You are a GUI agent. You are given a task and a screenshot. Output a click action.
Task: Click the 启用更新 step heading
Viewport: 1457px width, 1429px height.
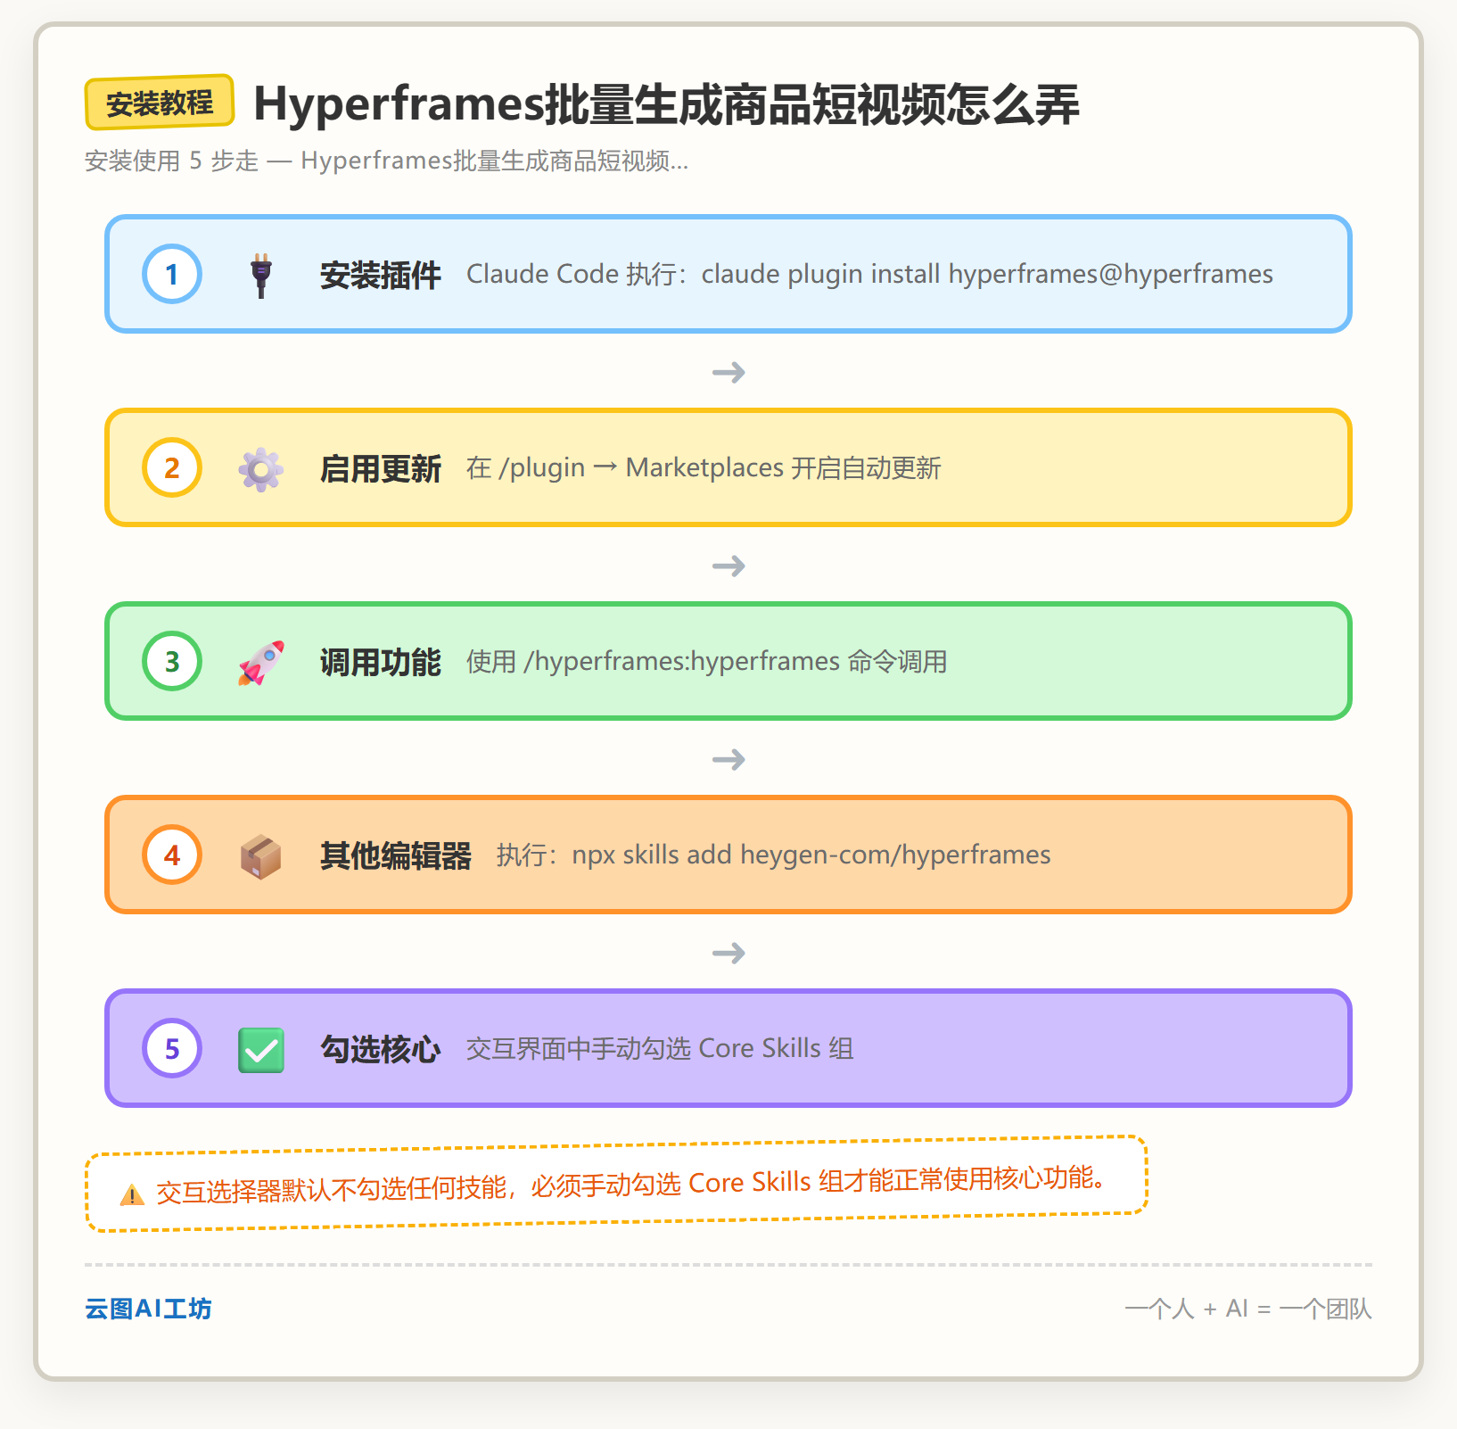(x=381, y=468)
